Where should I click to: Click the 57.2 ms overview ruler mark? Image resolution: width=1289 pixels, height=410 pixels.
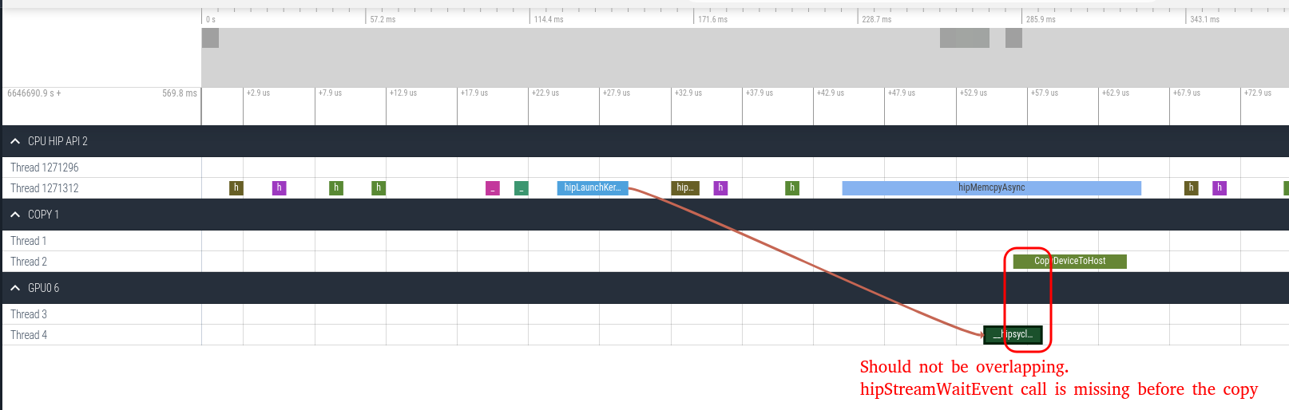point(383,19)
